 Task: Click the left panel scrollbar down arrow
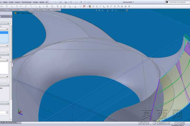pos(11,120)
